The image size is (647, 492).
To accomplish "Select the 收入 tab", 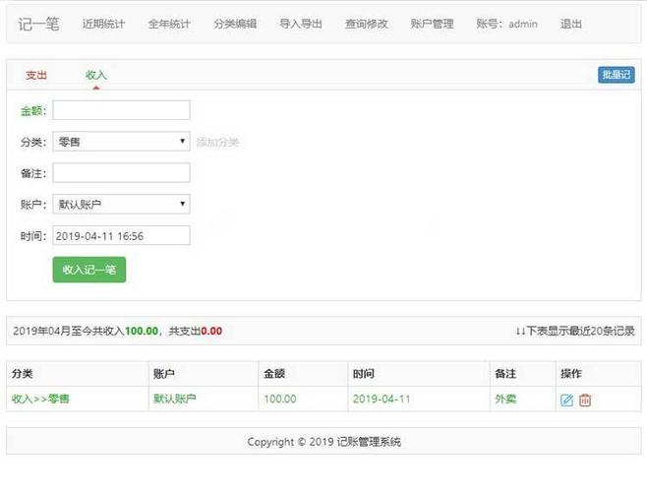I will (96, 75).
